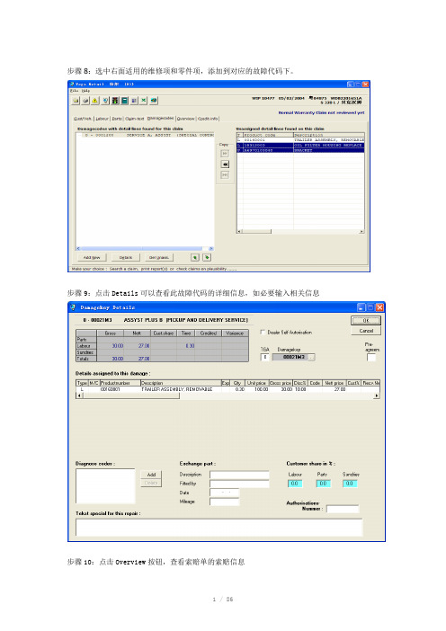Click the Authorisation Number input field

tap(343, 509)
